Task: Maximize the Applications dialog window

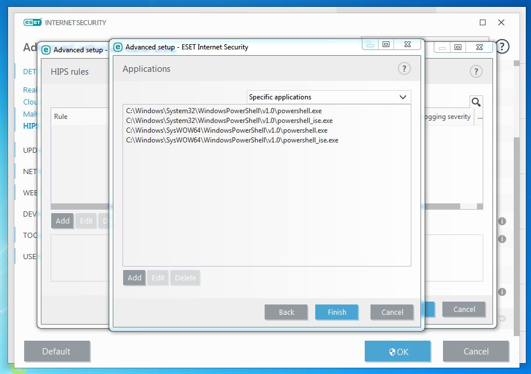Action: click(x=385, y=44)
